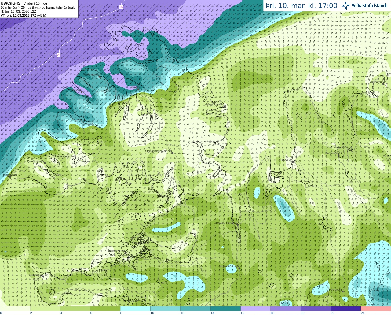This screenshot has height=315, width=391.
Task: Click the 12–14 m/s teal legend swatch
Action: pos(195,309)
